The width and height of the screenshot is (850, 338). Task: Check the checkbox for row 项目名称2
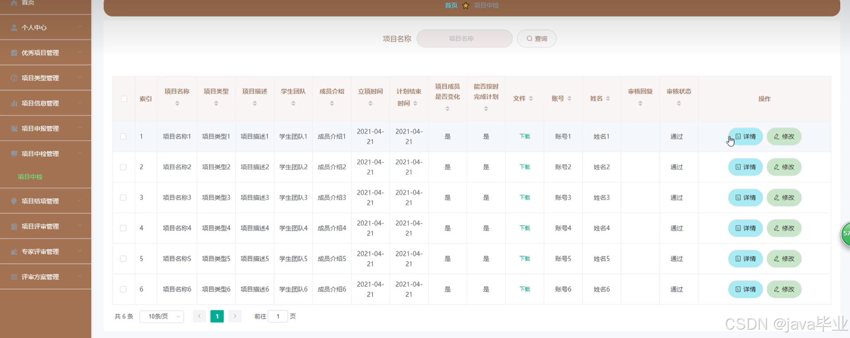point(123,167)
